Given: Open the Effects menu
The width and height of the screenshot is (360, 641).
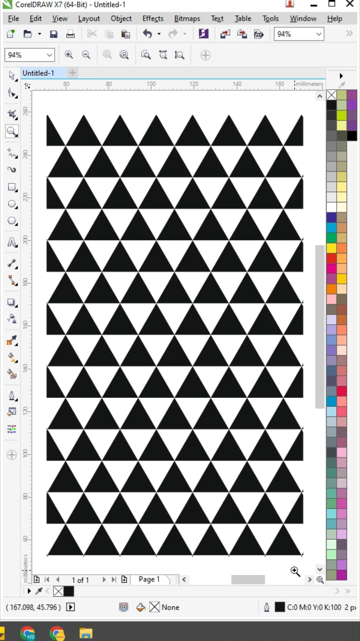Looking at the screenshot, I should [x=153, y=18].
